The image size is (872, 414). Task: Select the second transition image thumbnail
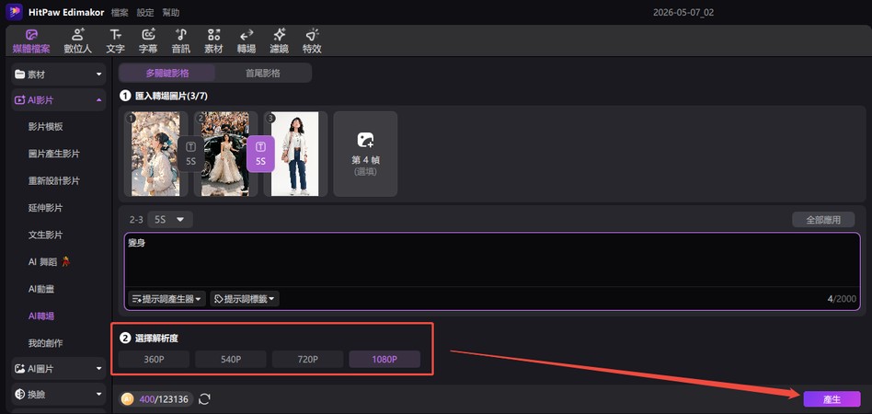pos(224,155)
